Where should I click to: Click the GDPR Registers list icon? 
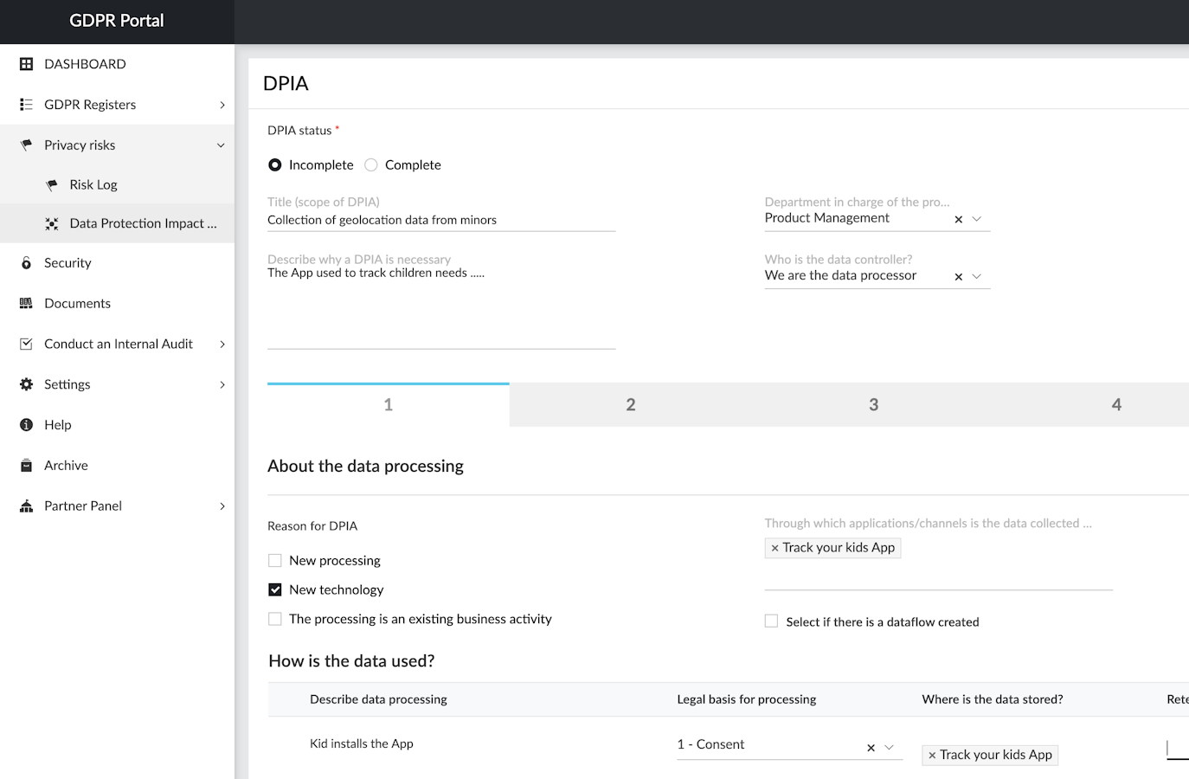click(x=26, y=105)
